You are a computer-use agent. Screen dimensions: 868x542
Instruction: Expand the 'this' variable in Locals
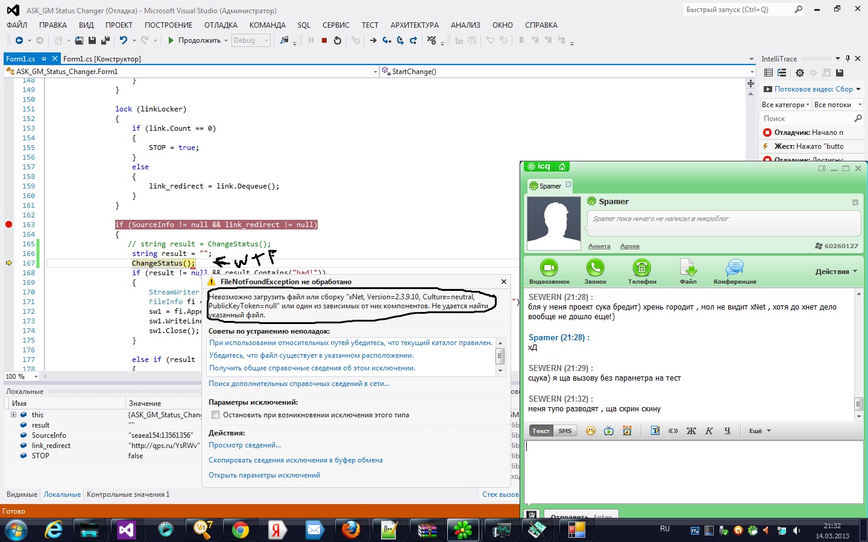pos(13,414)
